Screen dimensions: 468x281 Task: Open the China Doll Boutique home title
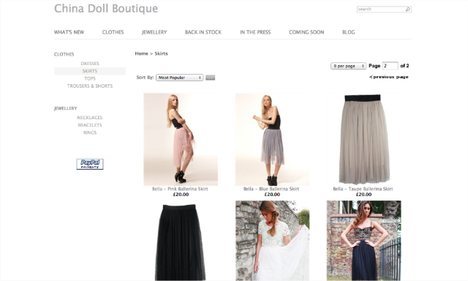tap(106, 9)
